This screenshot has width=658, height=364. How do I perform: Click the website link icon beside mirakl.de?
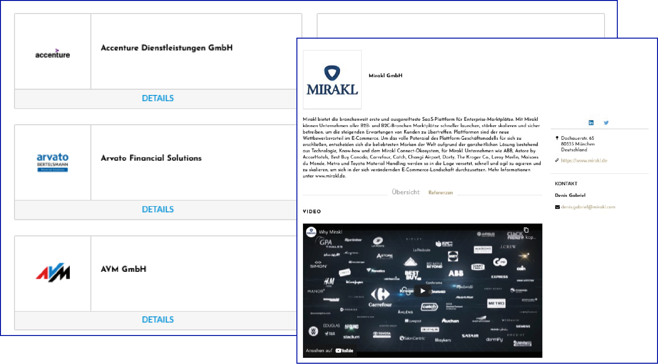pyautogui.click(x=557, y=161)
